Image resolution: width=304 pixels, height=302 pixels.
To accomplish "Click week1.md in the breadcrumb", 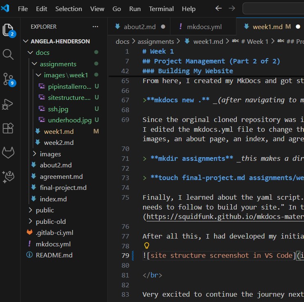I will (208, 41).
